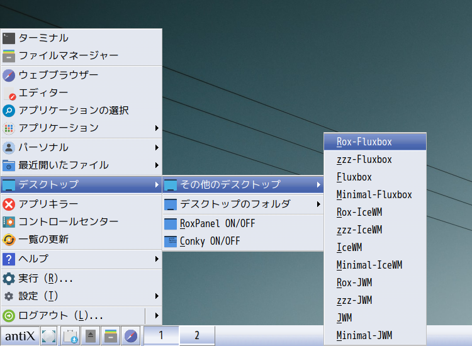Toggle Conky ON/OFF
Viewport: 472px width, 346px height.
pos(243,242)
